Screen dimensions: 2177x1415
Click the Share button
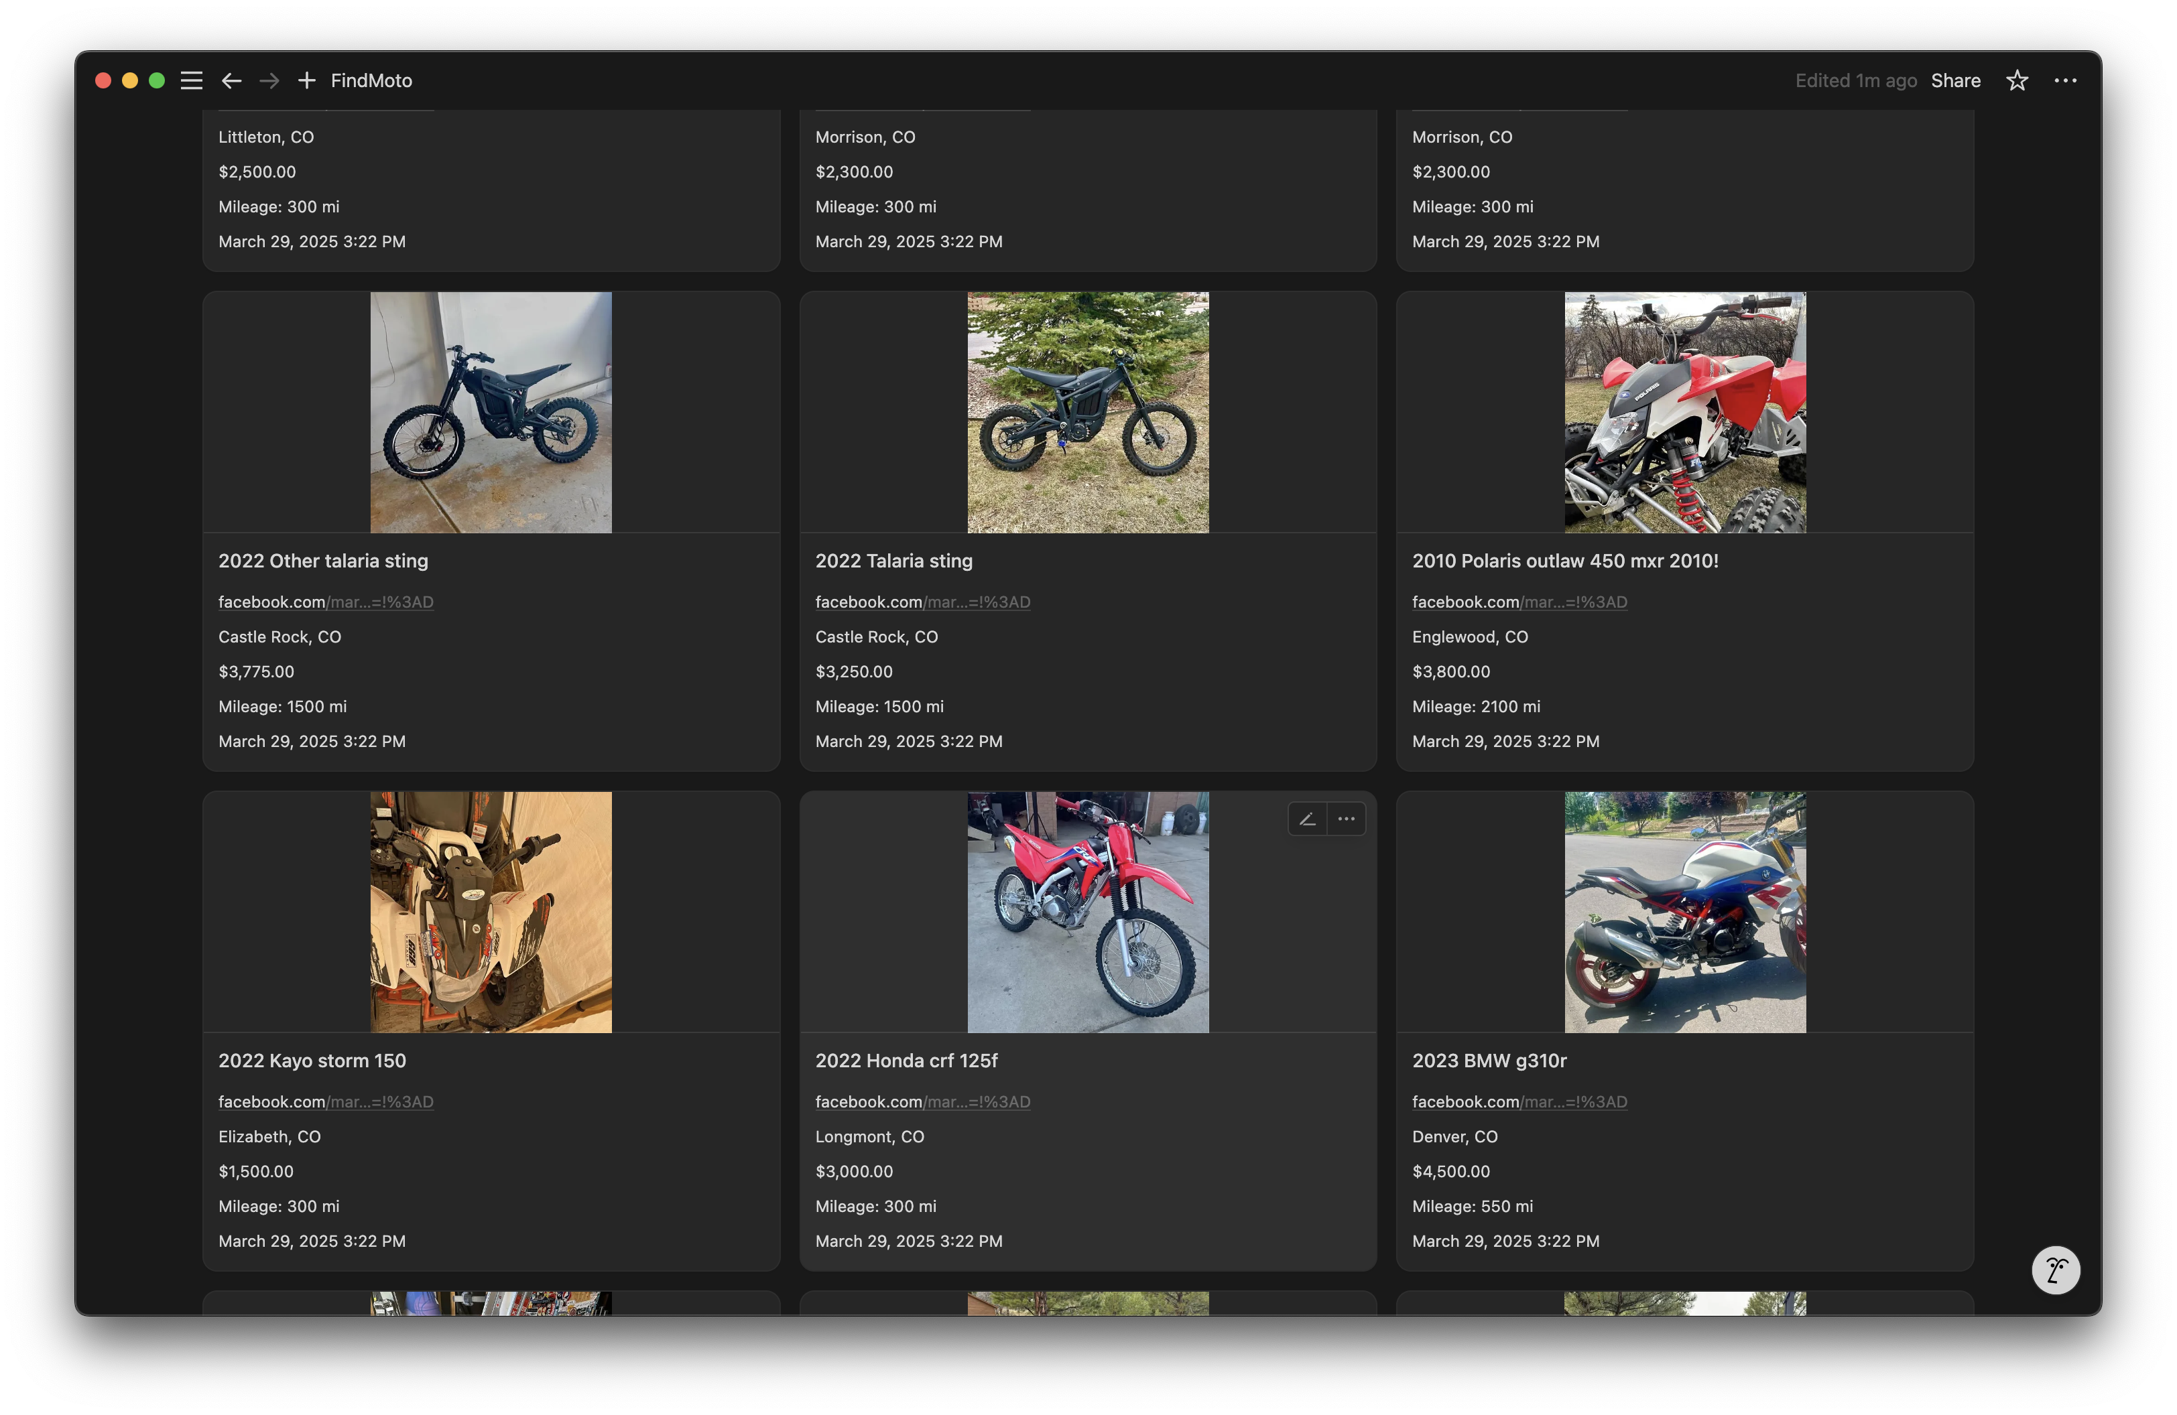click(1956, 80)
